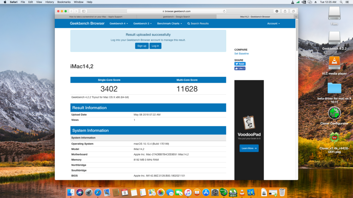Viewport: 353px width, 198px height.
Task: Switch to the geekbench Google Search tab
Action: (176, 17)
